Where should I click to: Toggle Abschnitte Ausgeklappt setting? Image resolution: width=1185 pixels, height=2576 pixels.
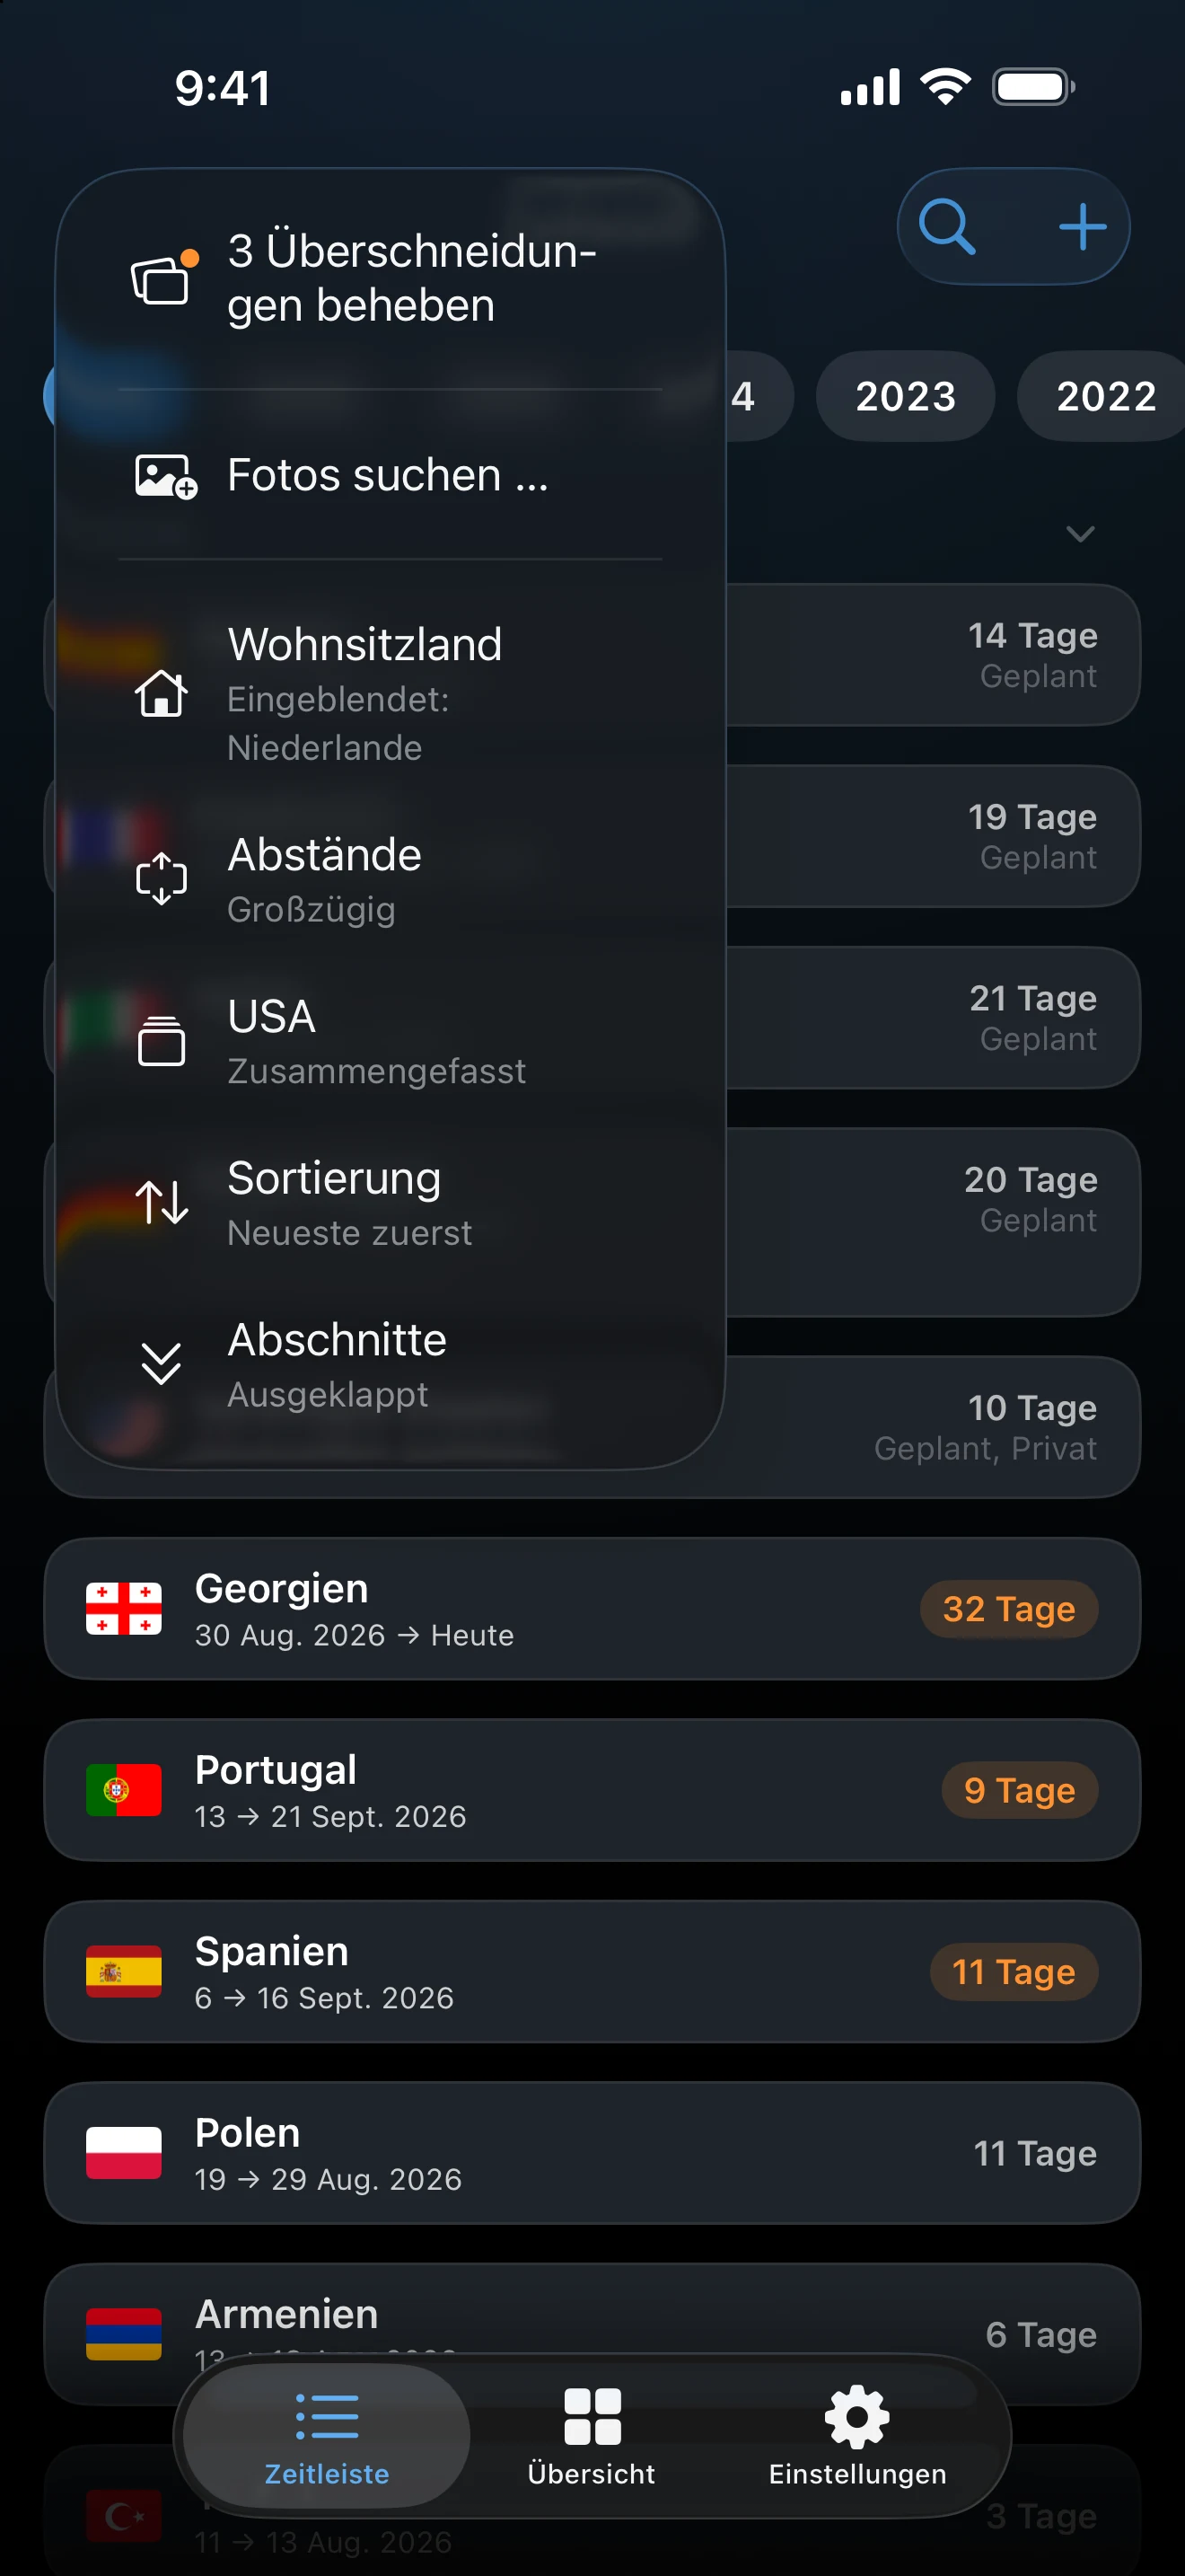pyautogui.click(x=390, y=1364)
